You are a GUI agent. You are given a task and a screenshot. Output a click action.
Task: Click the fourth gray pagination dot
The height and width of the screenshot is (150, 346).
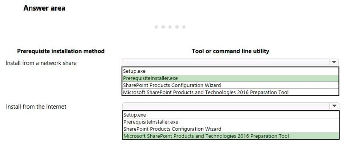(177, 27)
